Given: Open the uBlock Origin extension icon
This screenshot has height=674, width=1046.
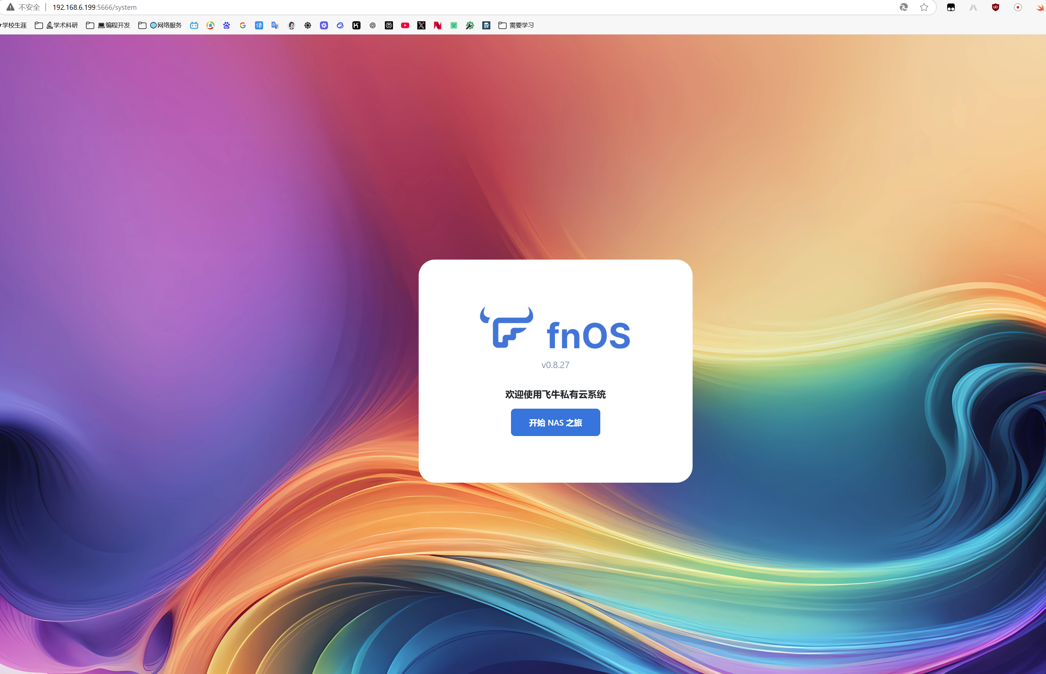Looking at the screenshot, I should pos(995,7).
